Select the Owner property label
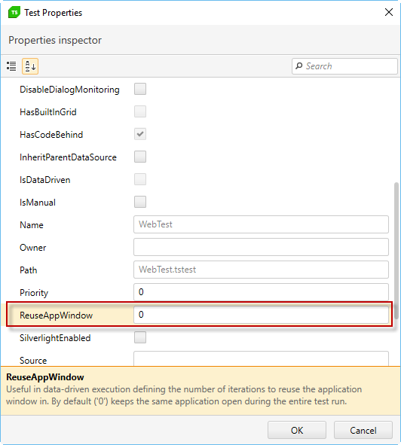Viewport: 401px width, 445px height. (32, 248)
